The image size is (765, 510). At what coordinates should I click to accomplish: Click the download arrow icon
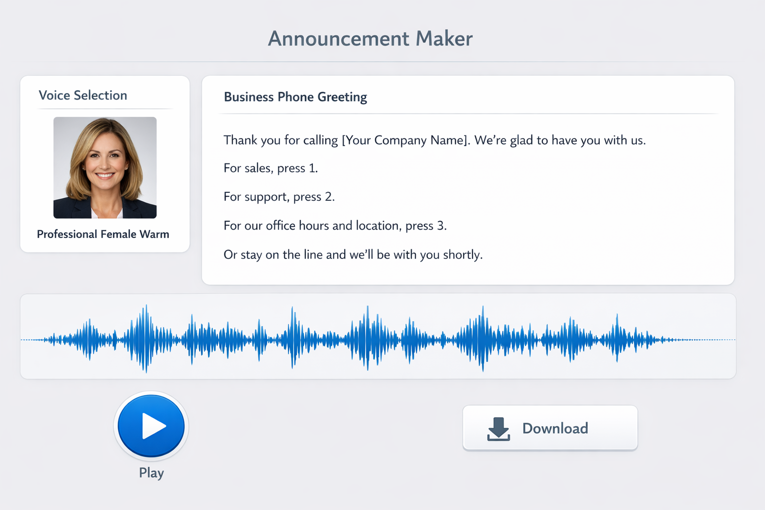[498, 429]
